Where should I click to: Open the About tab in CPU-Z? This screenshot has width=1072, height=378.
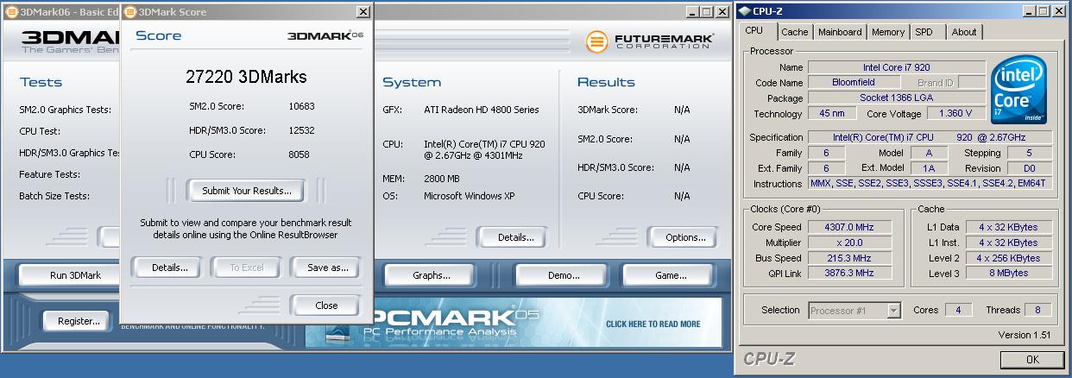tap(964, 32)
